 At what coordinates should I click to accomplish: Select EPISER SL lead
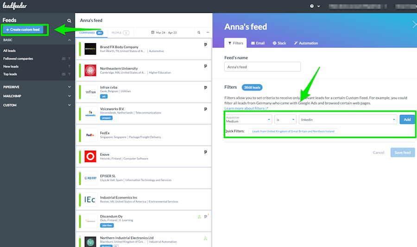click(x=144, y=178)
